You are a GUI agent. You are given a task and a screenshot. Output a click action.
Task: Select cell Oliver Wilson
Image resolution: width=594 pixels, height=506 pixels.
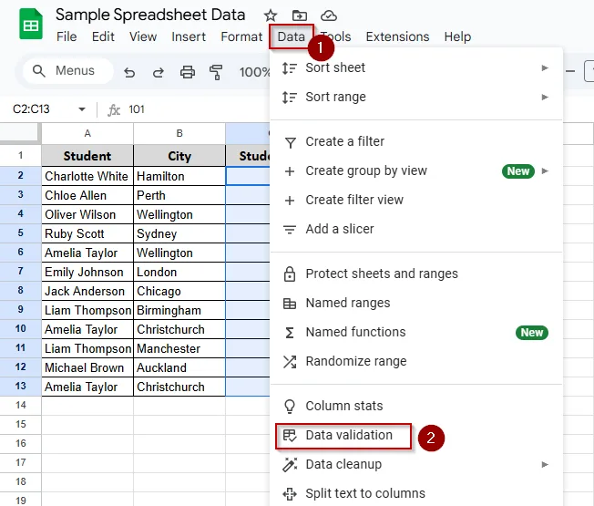point(87,214)
